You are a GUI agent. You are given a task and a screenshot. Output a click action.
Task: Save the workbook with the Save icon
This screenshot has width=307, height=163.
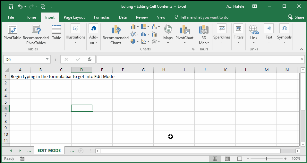pyautogui.click(x=11, y=7)
